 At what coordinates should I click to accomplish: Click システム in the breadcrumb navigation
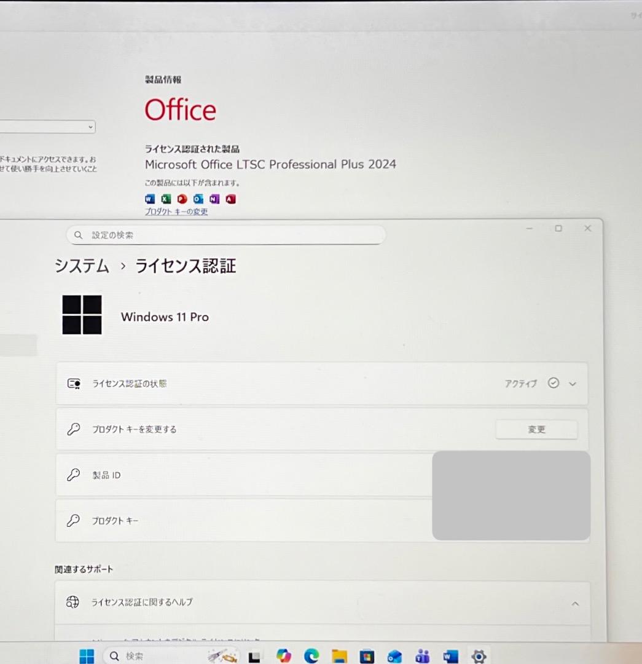point(82,266)
